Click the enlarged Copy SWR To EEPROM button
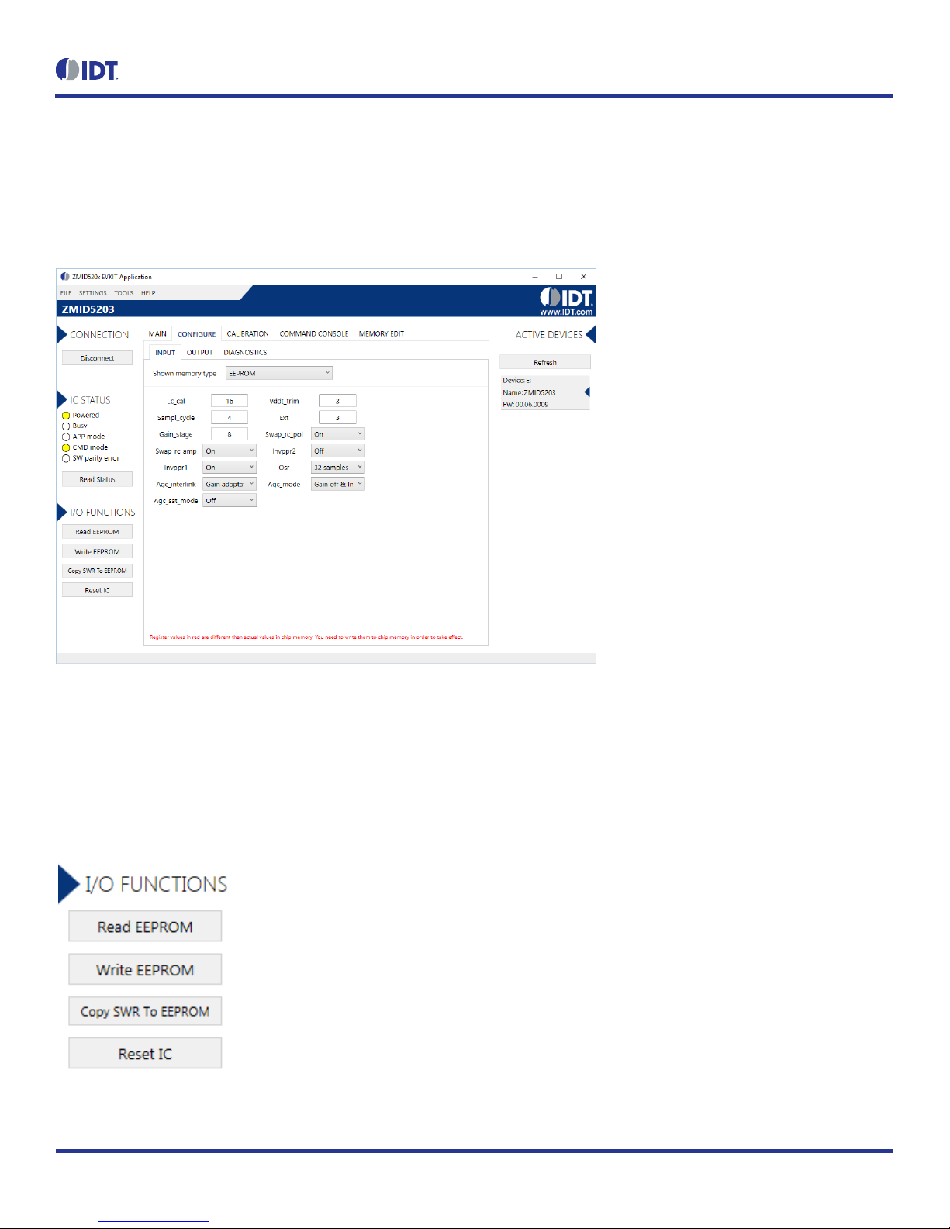Viewport: 950px width, 1229px height. point(145,1012)
